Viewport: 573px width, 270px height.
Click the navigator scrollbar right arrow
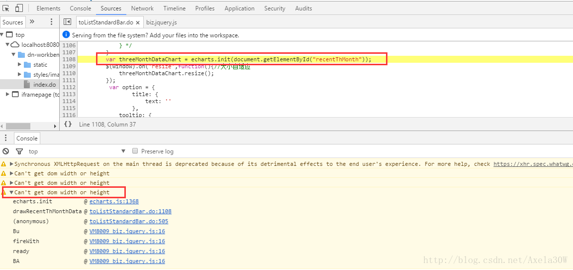pyautogui.click(x=55, y=126)
